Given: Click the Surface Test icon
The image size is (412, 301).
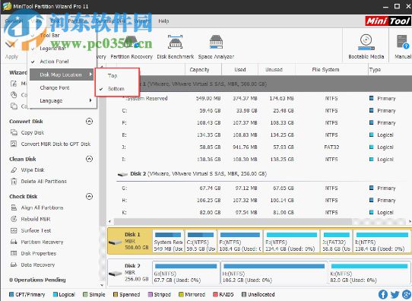Looking at the screenshot, I should pyautogui.click(x=14, y=230).
